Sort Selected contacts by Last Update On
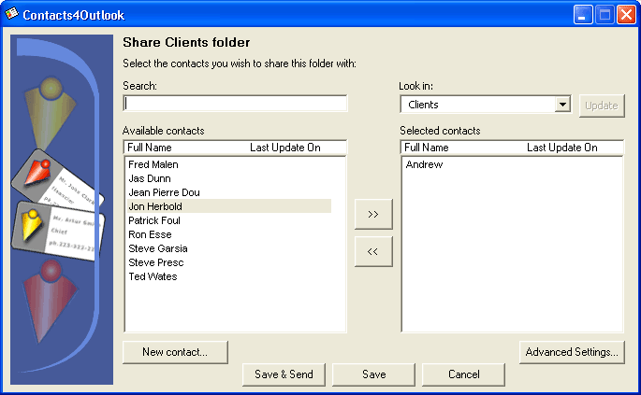641x395 pixels. pyautogui.click(x=562, y=148)
